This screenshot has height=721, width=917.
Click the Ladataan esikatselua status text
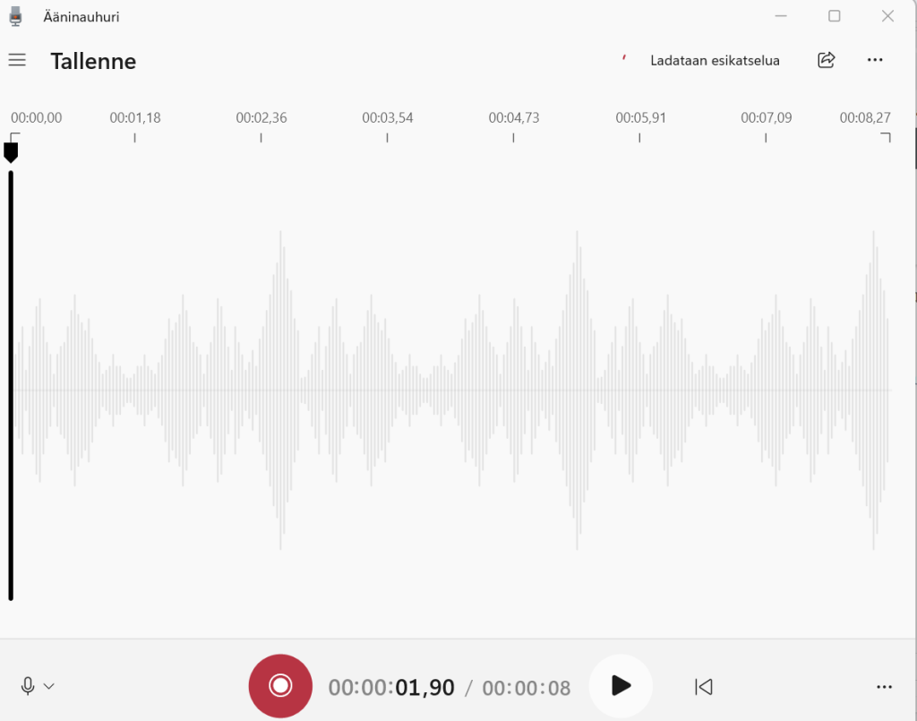coord(714,60)
